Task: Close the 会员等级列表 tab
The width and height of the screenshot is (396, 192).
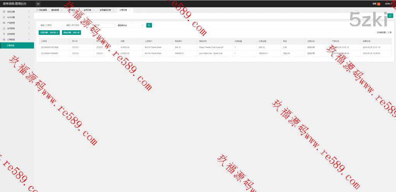Action: point(114,10)
